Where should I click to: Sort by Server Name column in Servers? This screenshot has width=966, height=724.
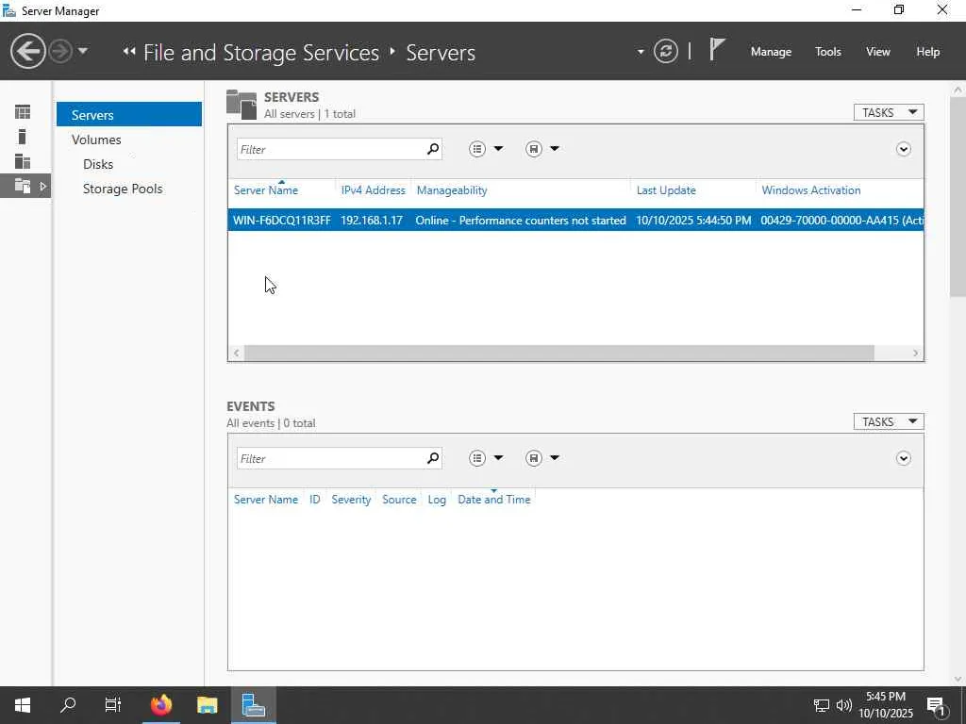pyautogui.click(x=265, y=190)
